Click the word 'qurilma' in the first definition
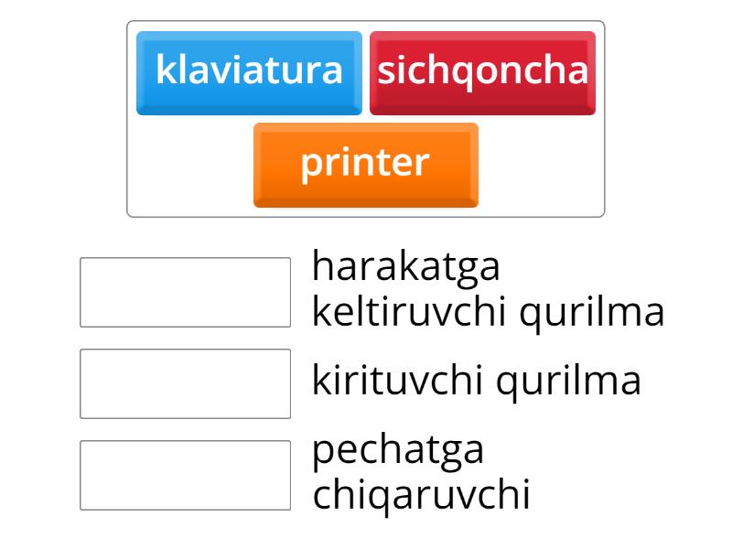This screenshot has width=732, height=549. pyautogui.click(x=591, y=313)
